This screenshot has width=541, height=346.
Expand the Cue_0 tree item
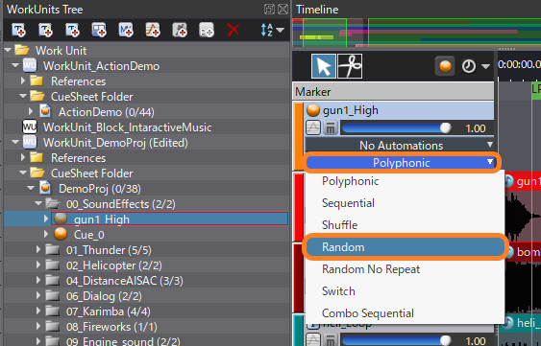point(46,234)
